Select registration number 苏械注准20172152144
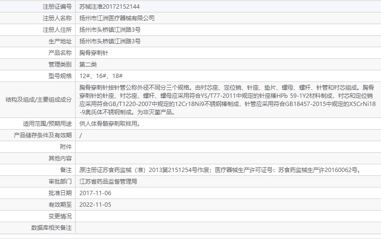 (109, 7)
